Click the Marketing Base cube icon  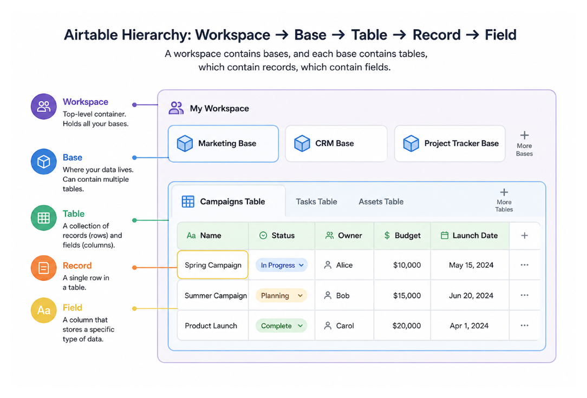click(185, 143)
